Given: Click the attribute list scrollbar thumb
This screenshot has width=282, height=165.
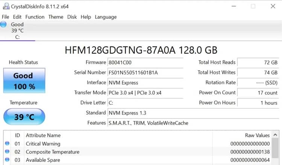Looking at the screenshot, I should point(275,148).
